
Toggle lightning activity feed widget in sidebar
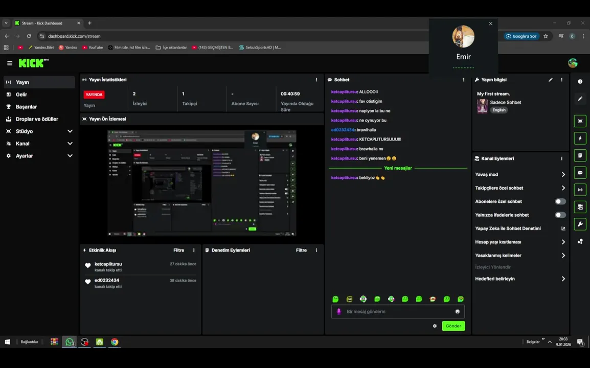580,139
